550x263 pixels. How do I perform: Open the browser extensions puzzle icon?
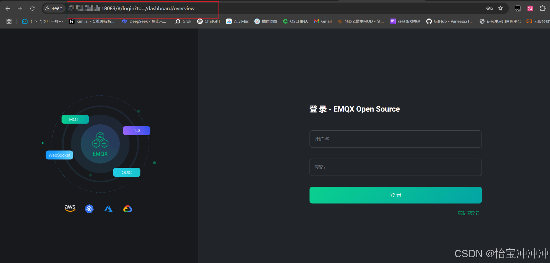543,9
